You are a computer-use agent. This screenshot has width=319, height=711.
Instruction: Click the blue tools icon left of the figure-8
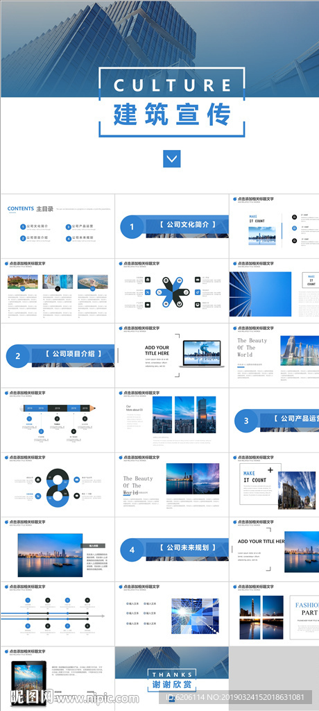38,496
